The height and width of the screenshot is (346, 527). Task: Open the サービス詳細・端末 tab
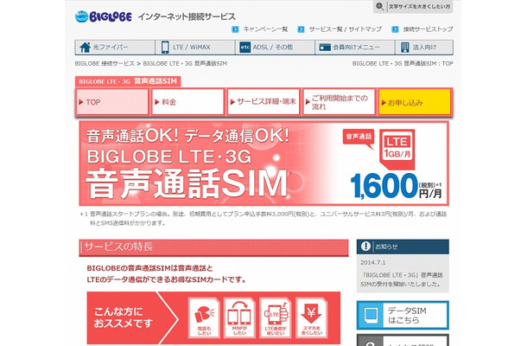click(263, 102)
